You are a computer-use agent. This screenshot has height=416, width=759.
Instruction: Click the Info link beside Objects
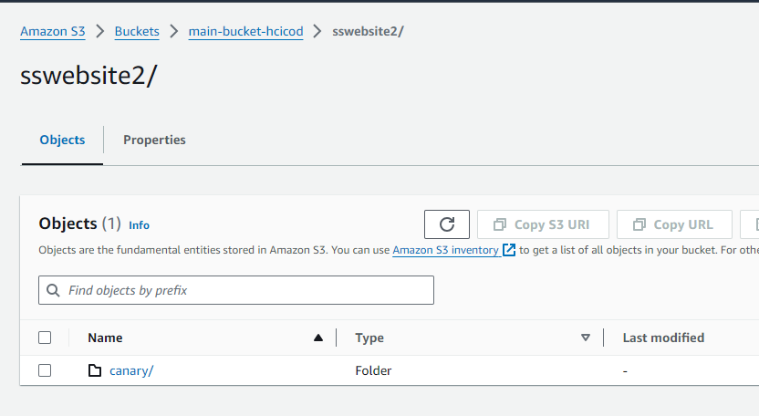pos(139,225)
